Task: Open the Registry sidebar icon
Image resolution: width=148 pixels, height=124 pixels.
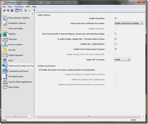Action: click(x=5, y=34)
